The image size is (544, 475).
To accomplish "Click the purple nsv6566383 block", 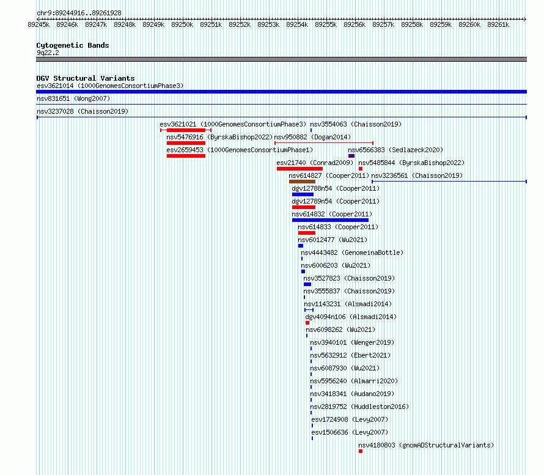I will click(x=351, y=156).
